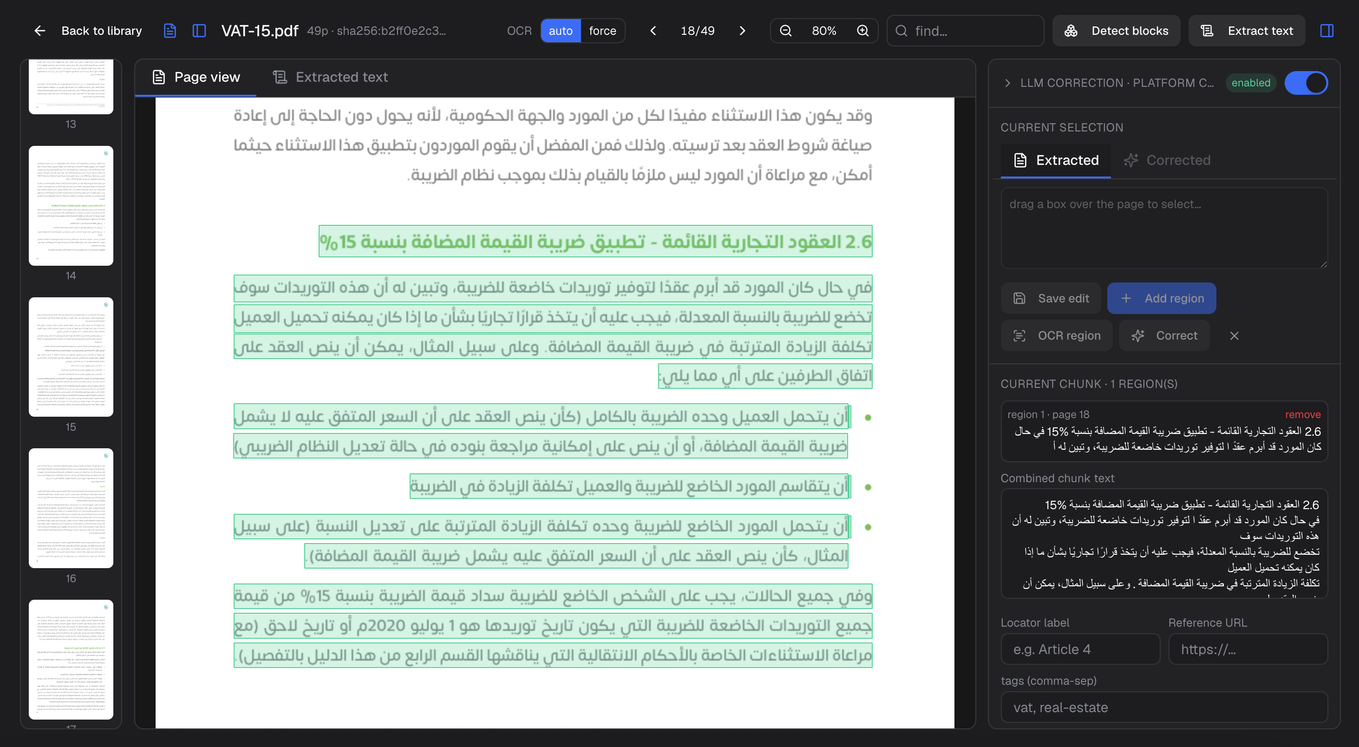Switch to the Extracted text tab

point(330,77)
